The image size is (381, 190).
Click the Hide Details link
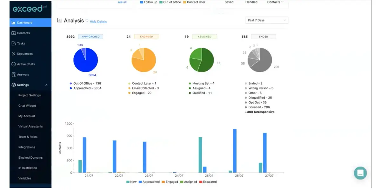(x=98, y=22)
